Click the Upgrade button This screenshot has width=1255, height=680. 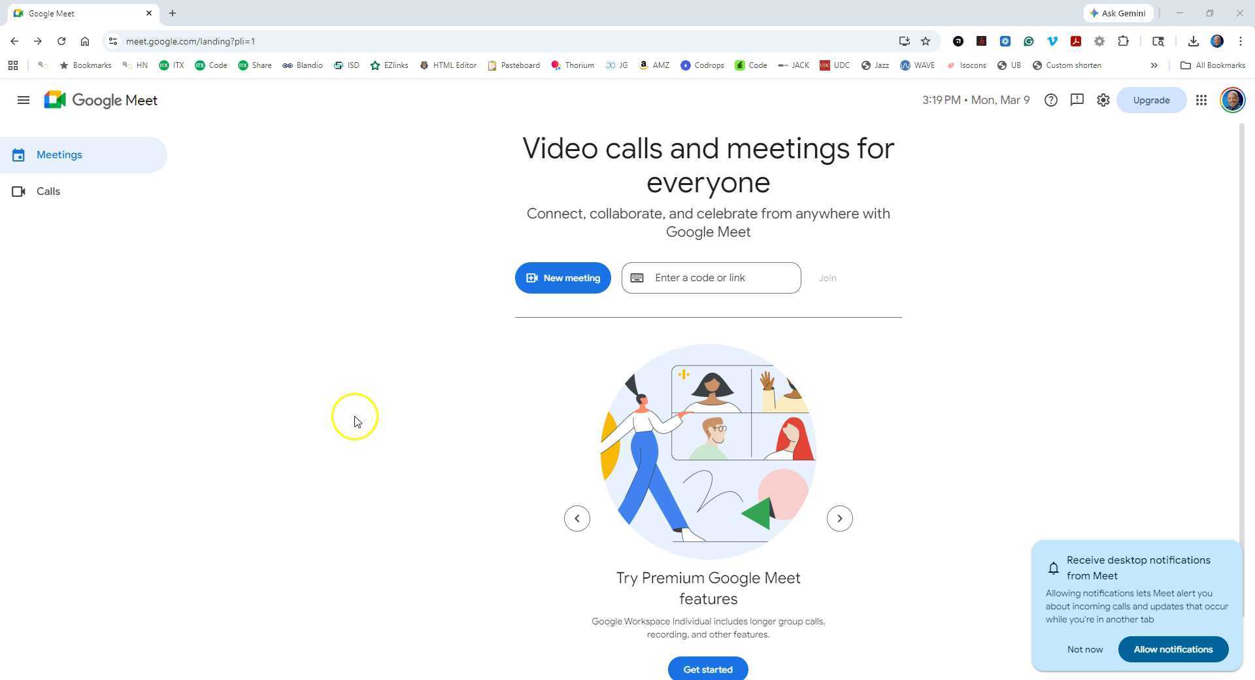coord(1151,100)
